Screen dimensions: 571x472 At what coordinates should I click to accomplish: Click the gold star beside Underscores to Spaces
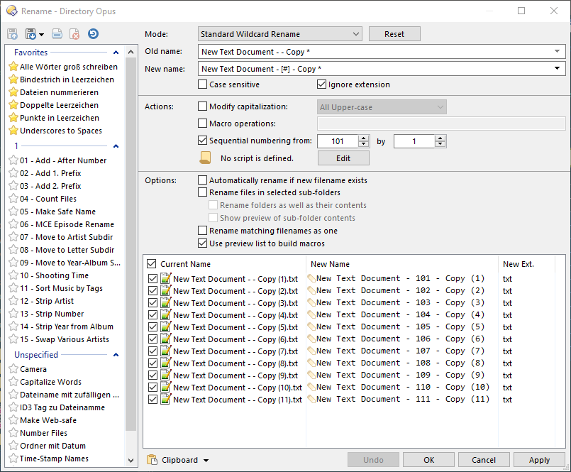tap(13, 131)
